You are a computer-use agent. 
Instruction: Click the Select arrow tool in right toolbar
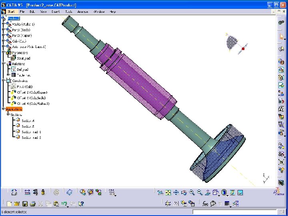282,36
